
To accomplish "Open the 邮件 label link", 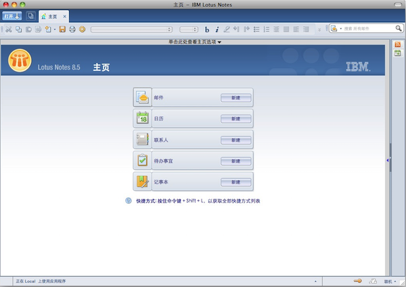I will point(159,97).
